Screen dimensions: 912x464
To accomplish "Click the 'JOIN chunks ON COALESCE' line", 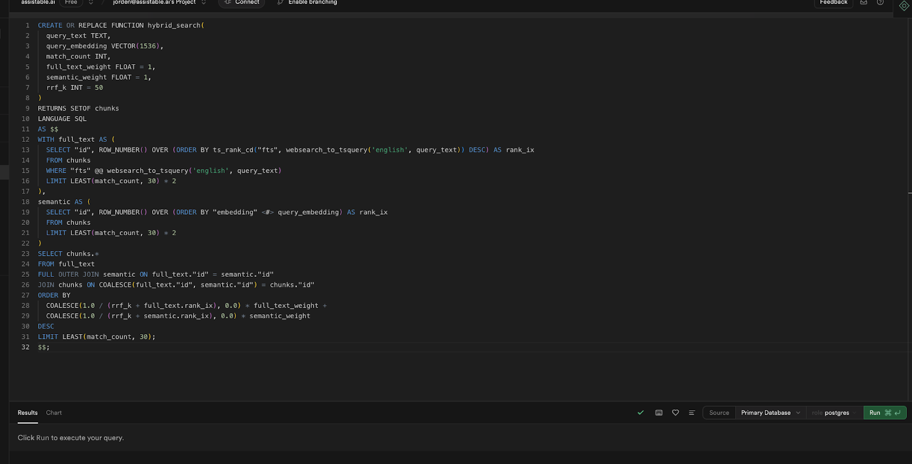I will click(176, 285).
